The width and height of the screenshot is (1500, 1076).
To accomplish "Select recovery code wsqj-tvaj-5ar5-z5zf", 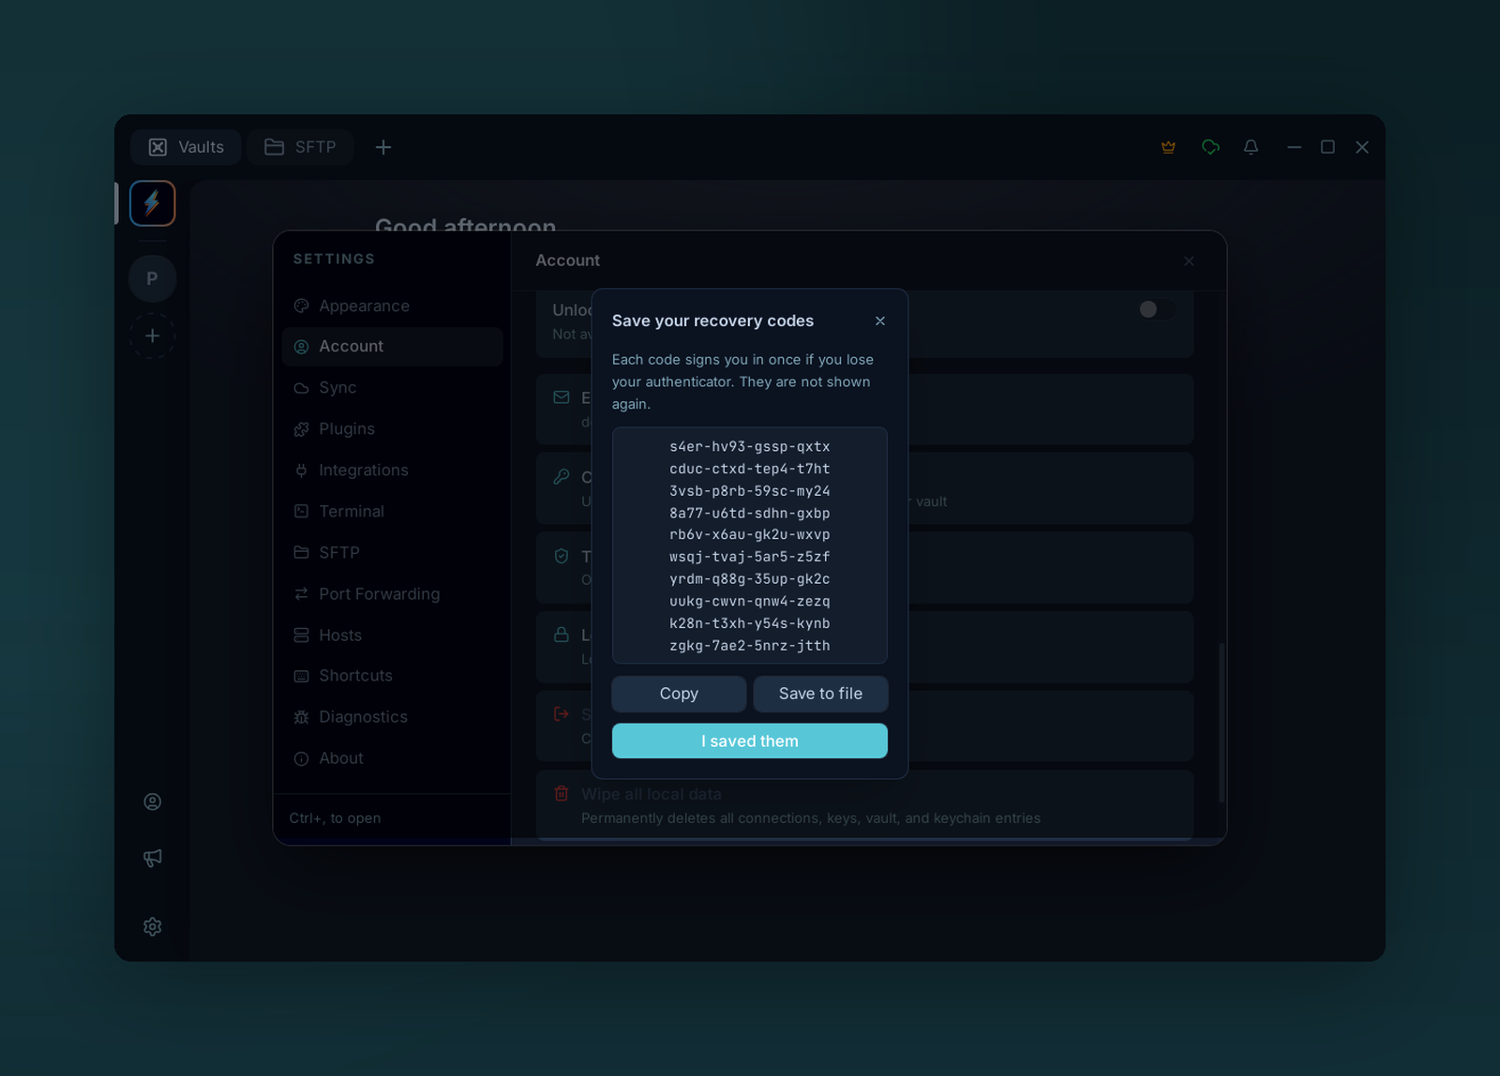I will click(x=750, y=557).
